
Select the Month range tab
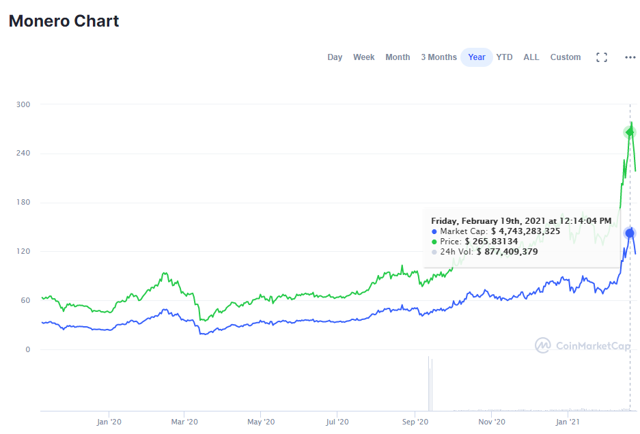coord(398,57)
